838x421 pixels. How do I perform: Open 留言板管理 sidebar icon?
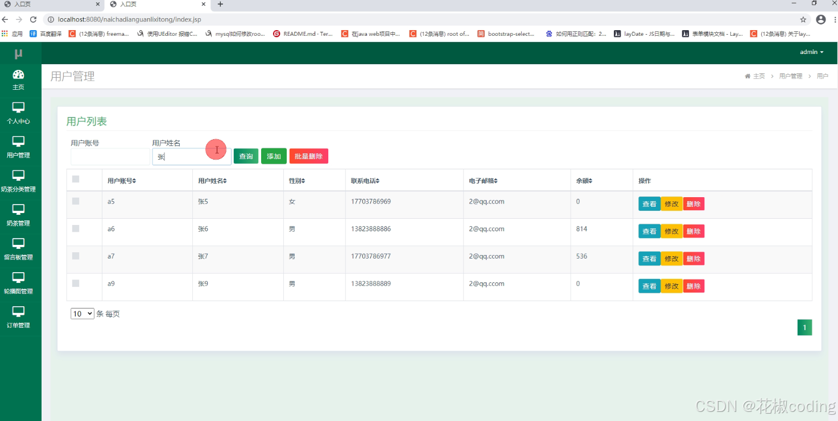(18, 244)
